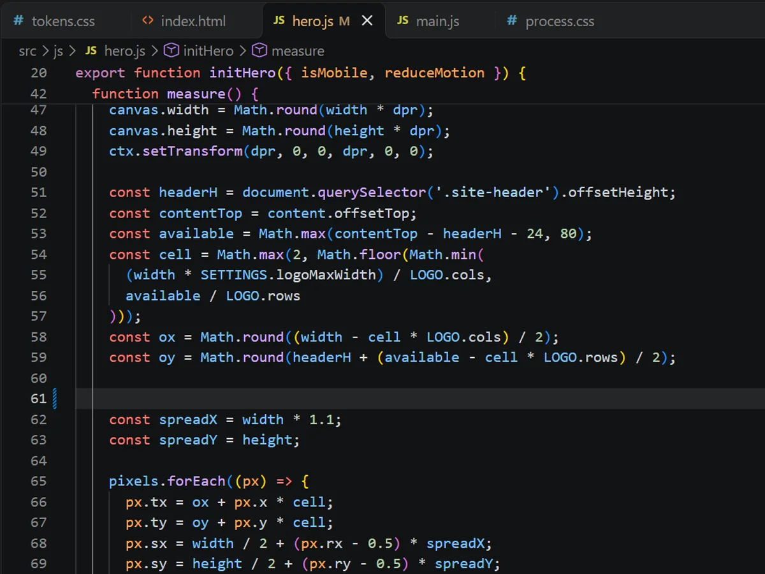
Task: Click line number 61 in the gutter
Action: click(x=38, y=399)
